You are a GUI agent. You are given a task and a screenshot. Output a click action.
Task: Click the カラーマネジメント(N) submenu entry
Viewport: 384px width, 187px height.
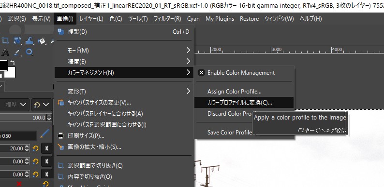(124, 72)
